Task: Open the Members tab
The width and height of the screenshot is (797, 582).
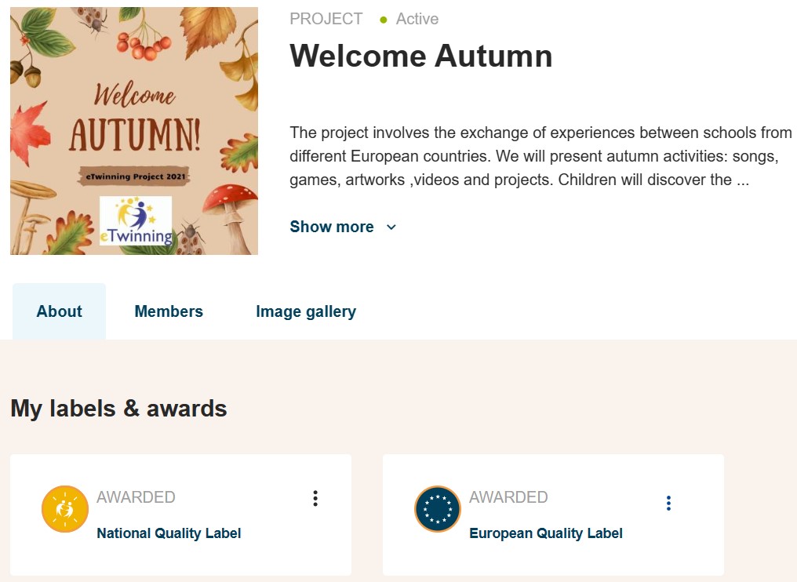Action: pos(169,311)
